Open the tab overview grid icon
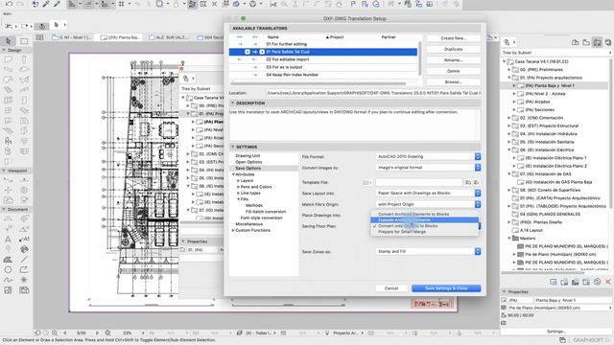614x345 pixels. [x=39, y=37]
